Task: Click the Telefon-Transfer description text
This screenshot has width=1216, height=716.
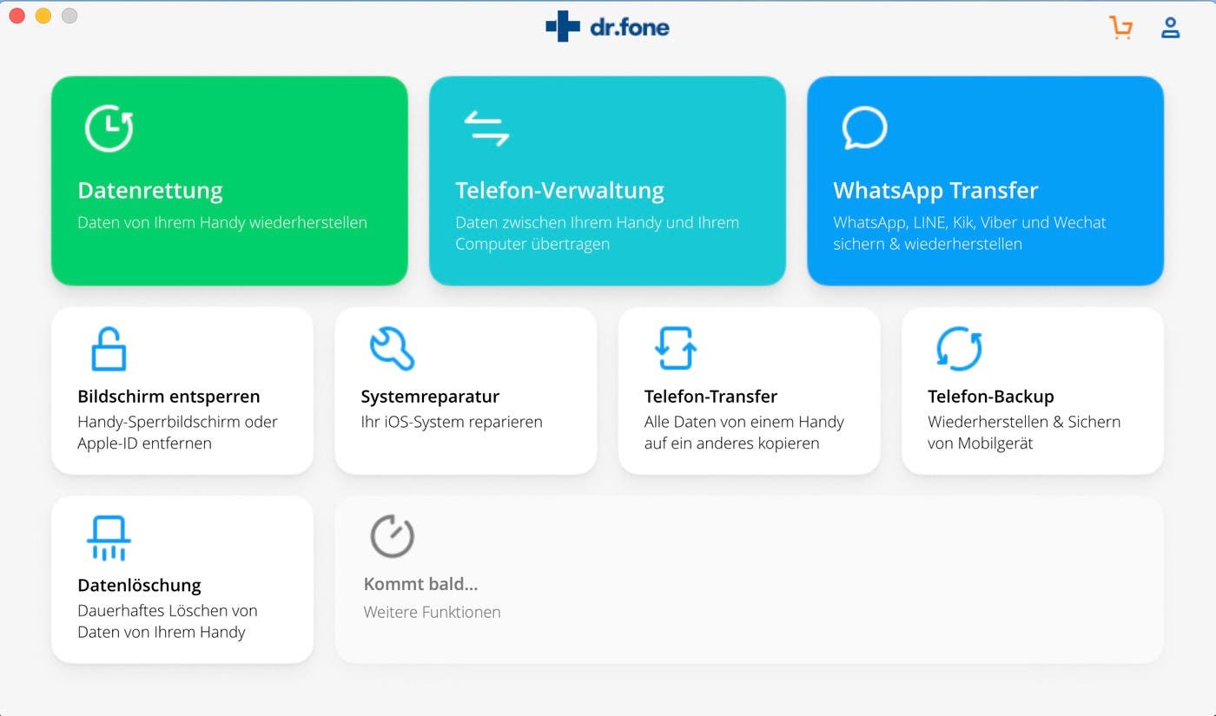Action: pyautogui.click(x=743, y=432)
